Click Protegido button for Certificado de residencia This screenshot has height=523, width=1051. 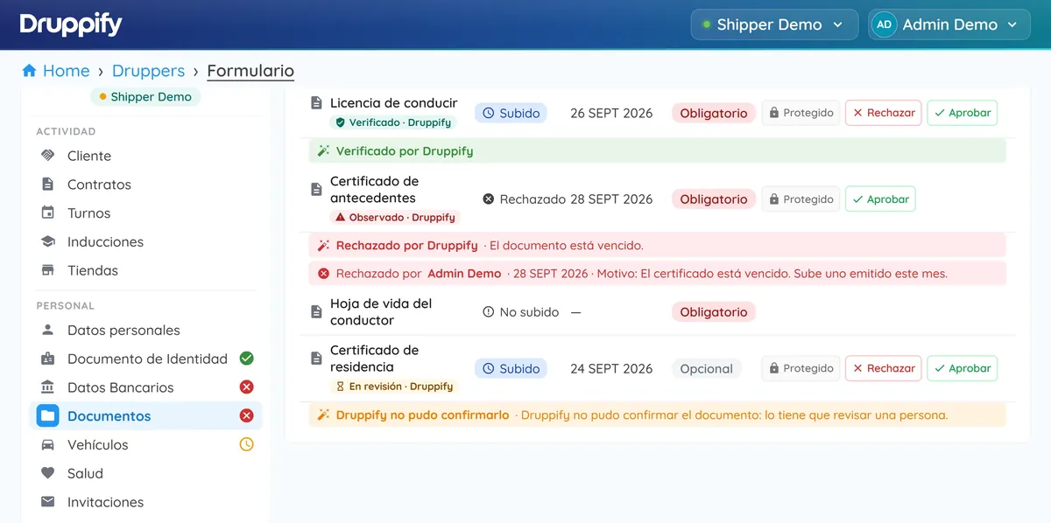(801, 368)
